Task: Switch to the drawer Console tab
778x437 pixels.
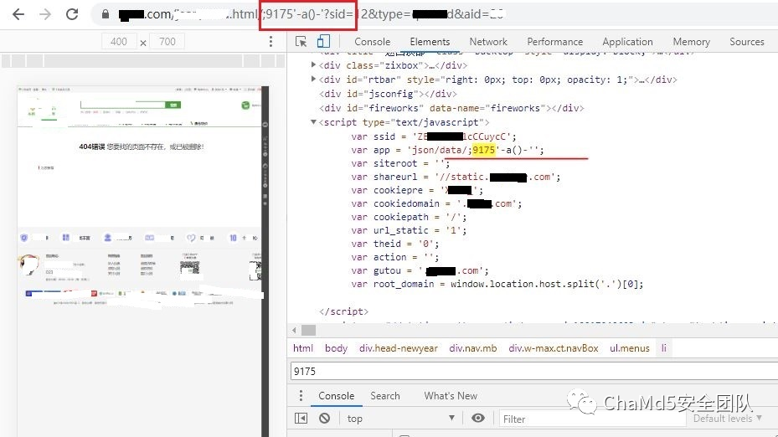Action: tap(337, 396)
